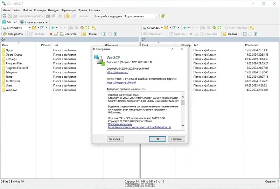280x189 pixels.
Task: Sort left panel by 'Имя' column header
Action: click(18, 45)
